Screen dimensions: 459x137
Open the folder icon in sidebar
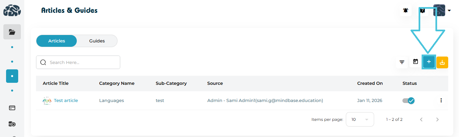12,32
